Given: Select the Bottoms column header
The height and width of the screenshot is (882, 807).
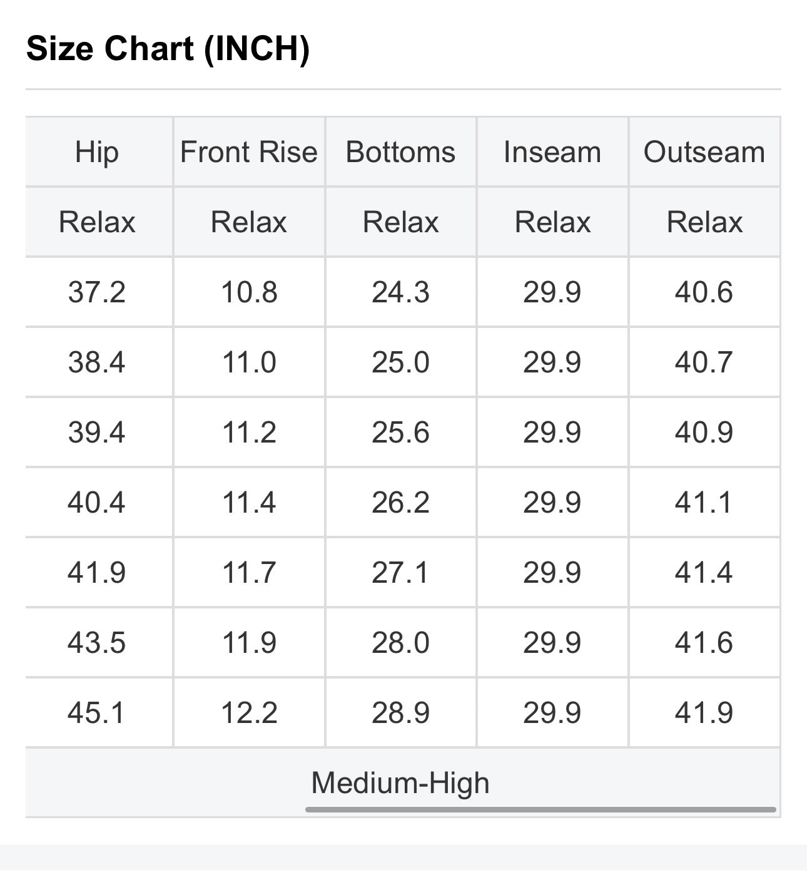Looking at the screenshot, I should pyautogui.click(x=400, y=152).
